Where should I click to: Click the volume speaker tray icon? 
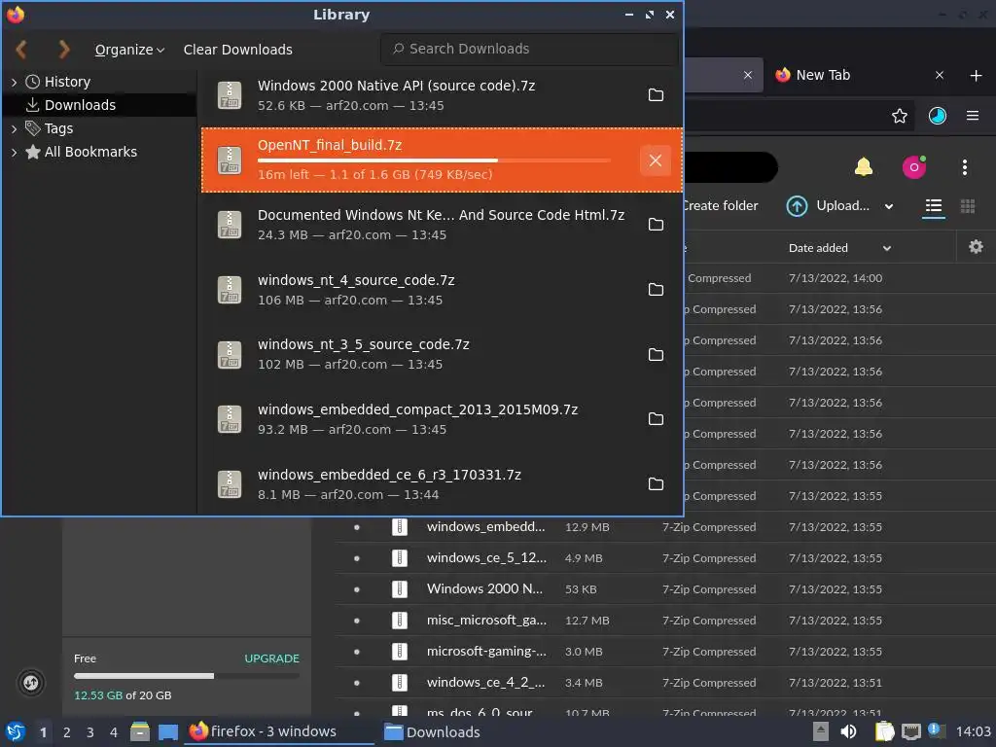(848, 731)
